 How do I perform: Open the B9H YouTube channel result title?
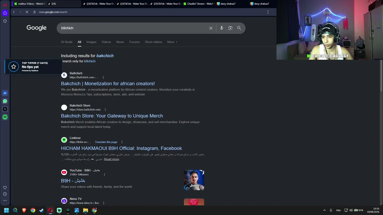click(73, 181)
